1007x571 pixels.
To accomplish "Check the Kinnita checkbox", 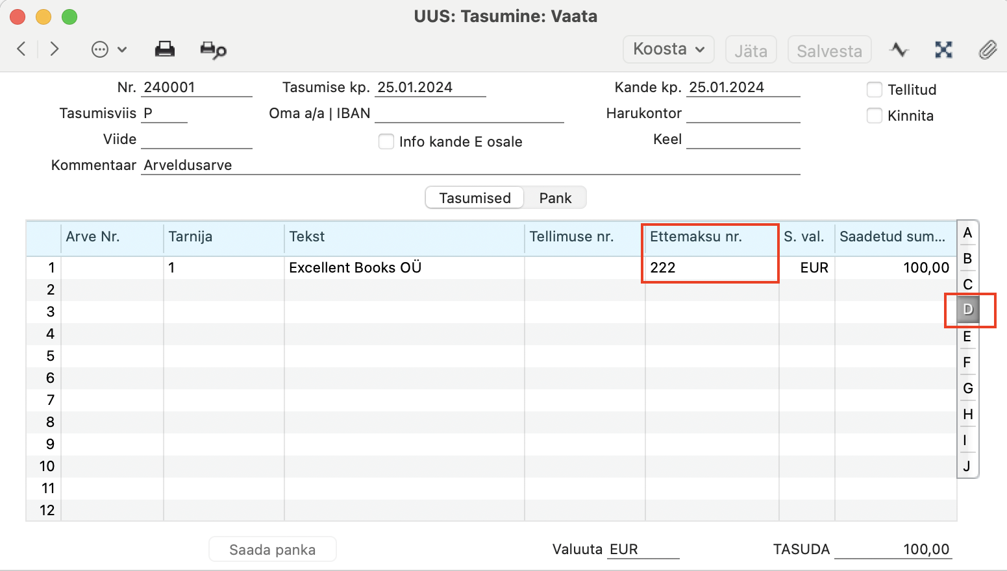I will click(x=875, y=115).
